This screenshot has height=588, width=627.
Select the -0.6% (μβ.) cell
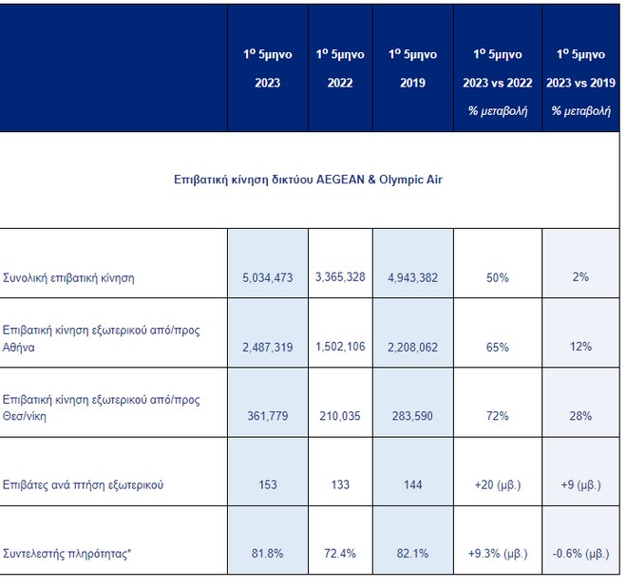click(x=580, y=553)
